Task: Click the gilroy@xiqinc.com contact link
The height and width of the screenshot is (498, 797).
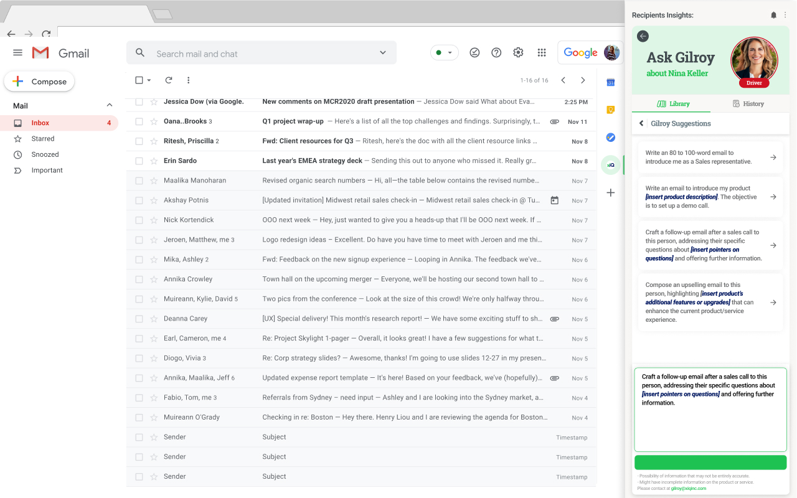Action: [x=689, y=489]
